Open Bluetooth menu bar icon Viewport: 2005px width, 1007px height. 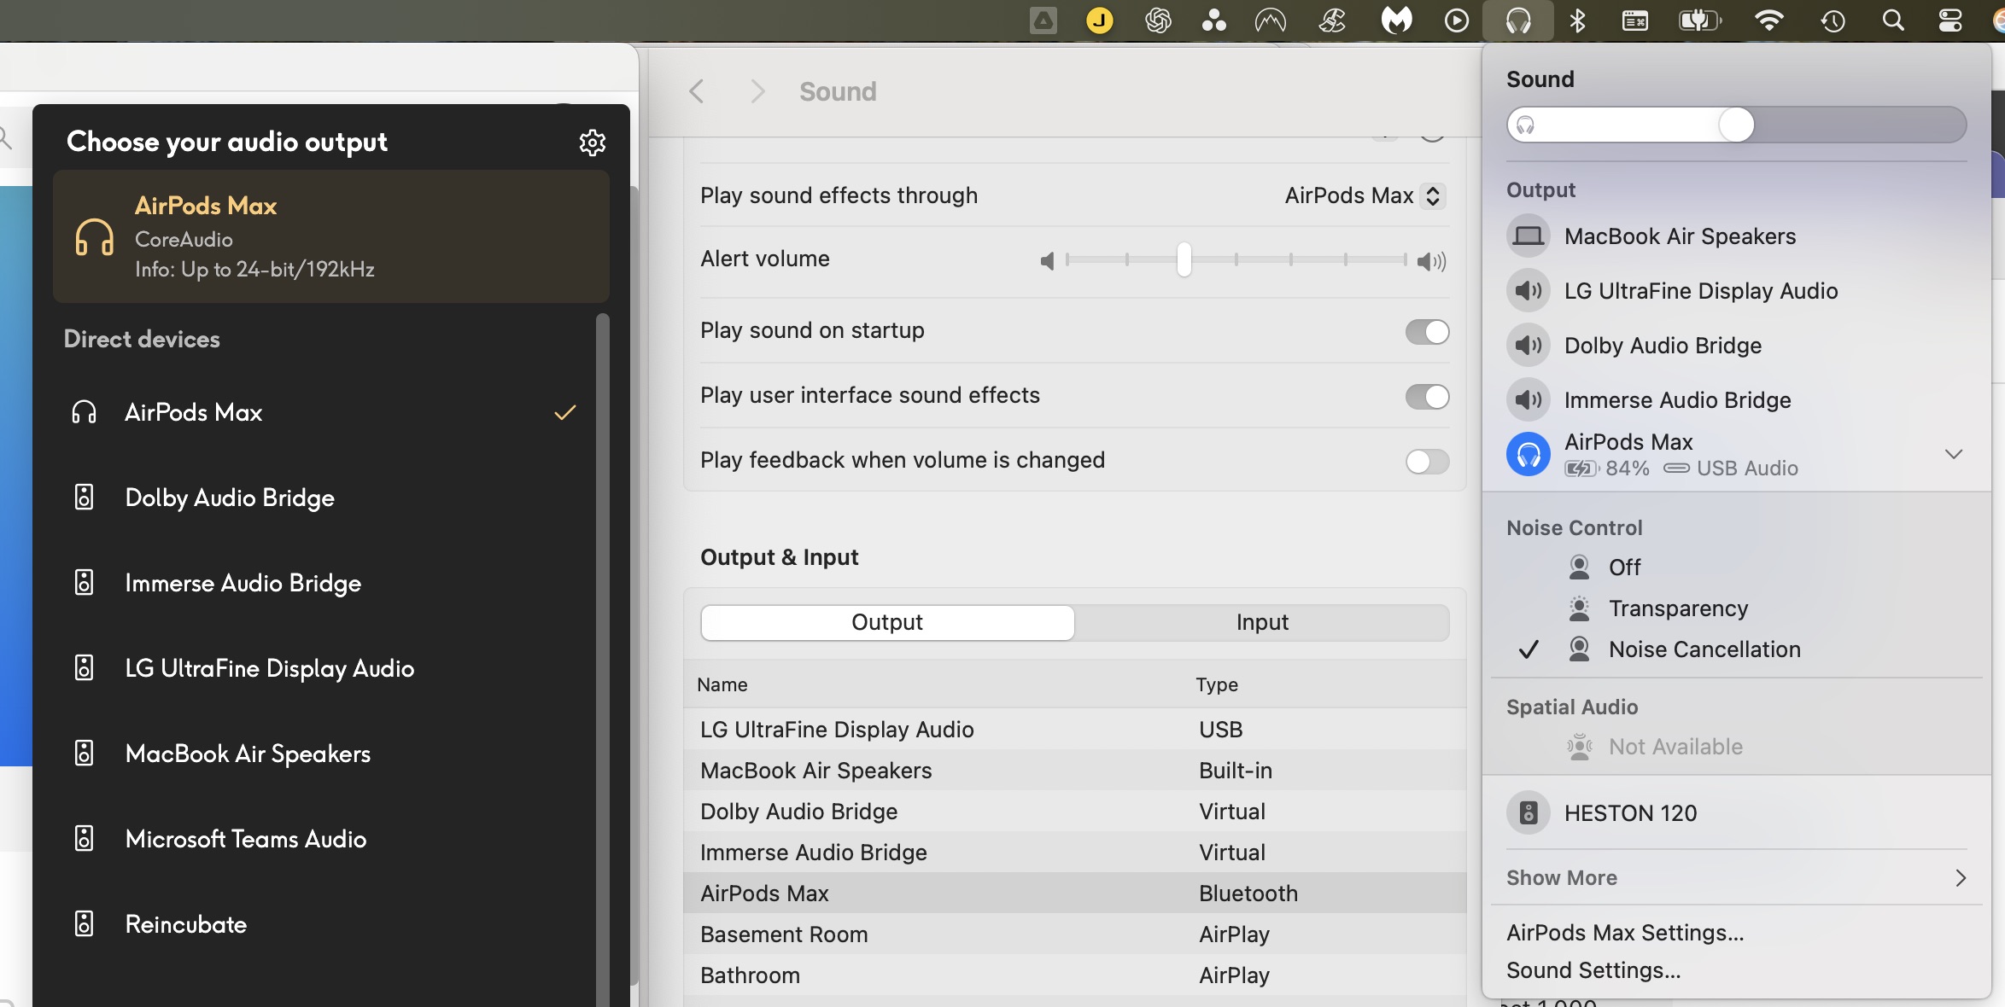(1577, 20)
